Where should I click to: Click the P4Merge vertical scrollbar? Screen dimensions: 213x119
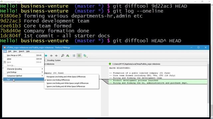pyautogui.click(x=208, y=84)
